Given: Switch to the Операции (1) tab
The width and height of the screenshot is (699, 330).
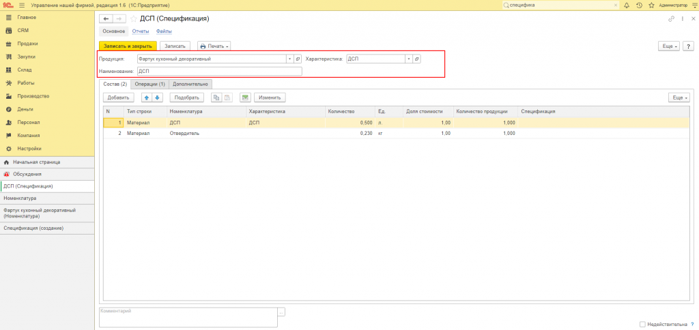Looking at the screenshot, I should (149, 84).
